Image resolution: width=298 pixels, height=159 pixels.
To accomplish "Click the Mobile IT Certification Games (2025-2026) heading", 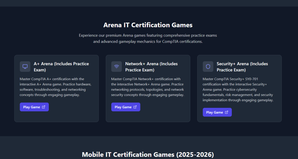I will [148, 155].
